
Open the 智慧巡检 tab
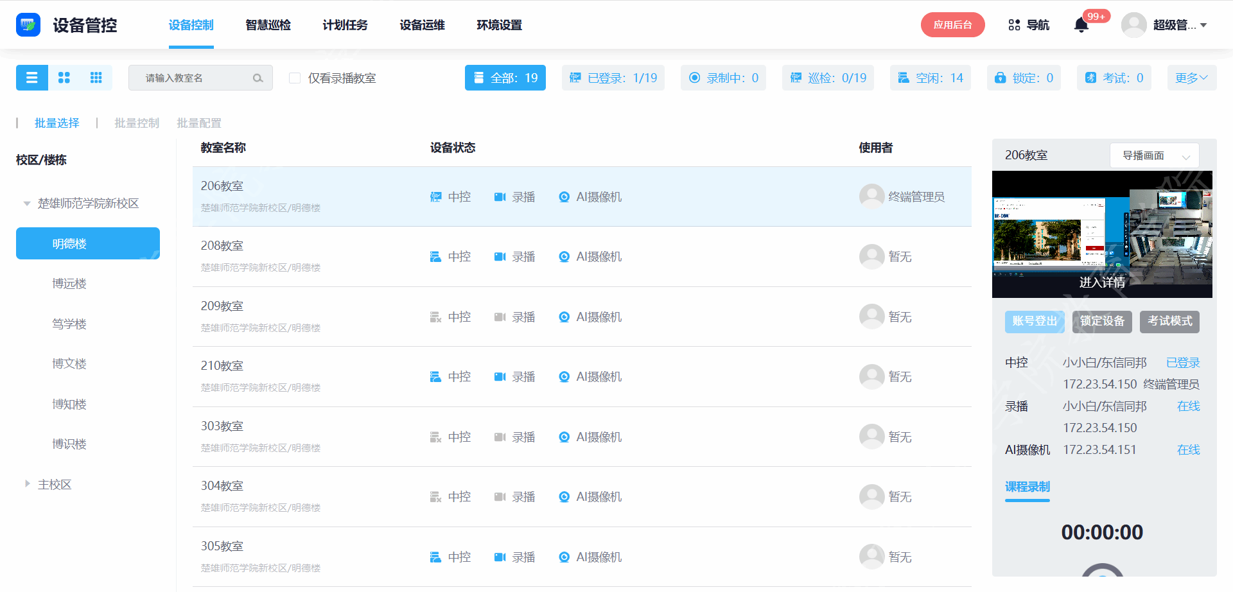pos(268,25)
